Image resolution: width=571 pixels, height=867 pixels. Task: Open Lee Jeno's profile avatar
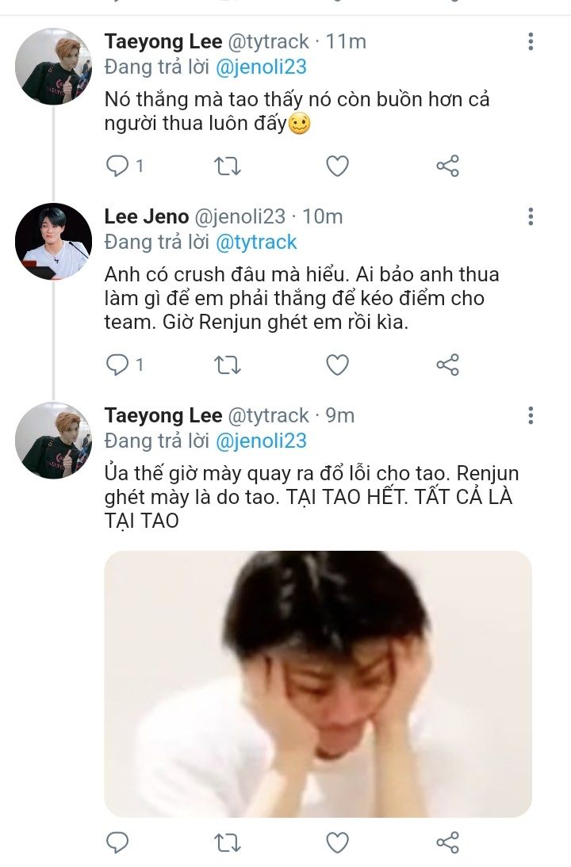54,242
